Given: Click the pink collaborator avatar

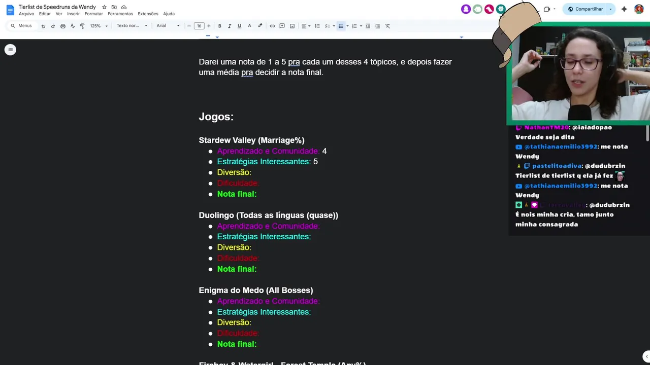Looking at the screenshot, I should click(489, 9).
